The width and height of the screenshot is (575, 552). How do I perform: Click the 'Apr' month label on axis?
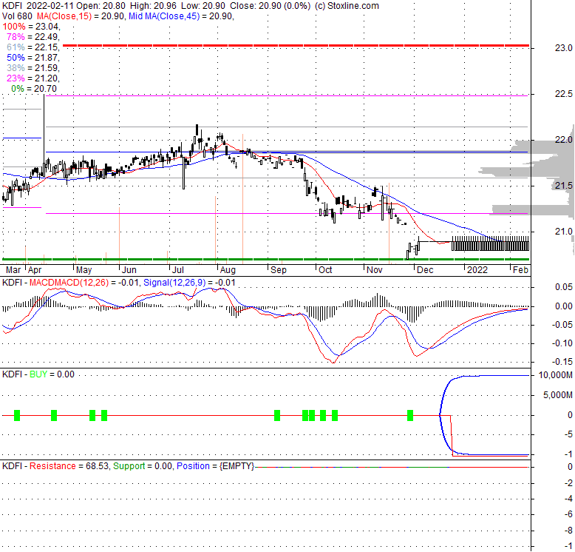point(35,270)
